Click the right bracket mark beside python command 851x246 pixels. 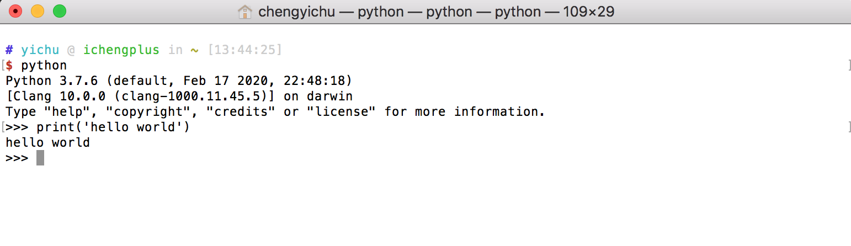[849, 66]
